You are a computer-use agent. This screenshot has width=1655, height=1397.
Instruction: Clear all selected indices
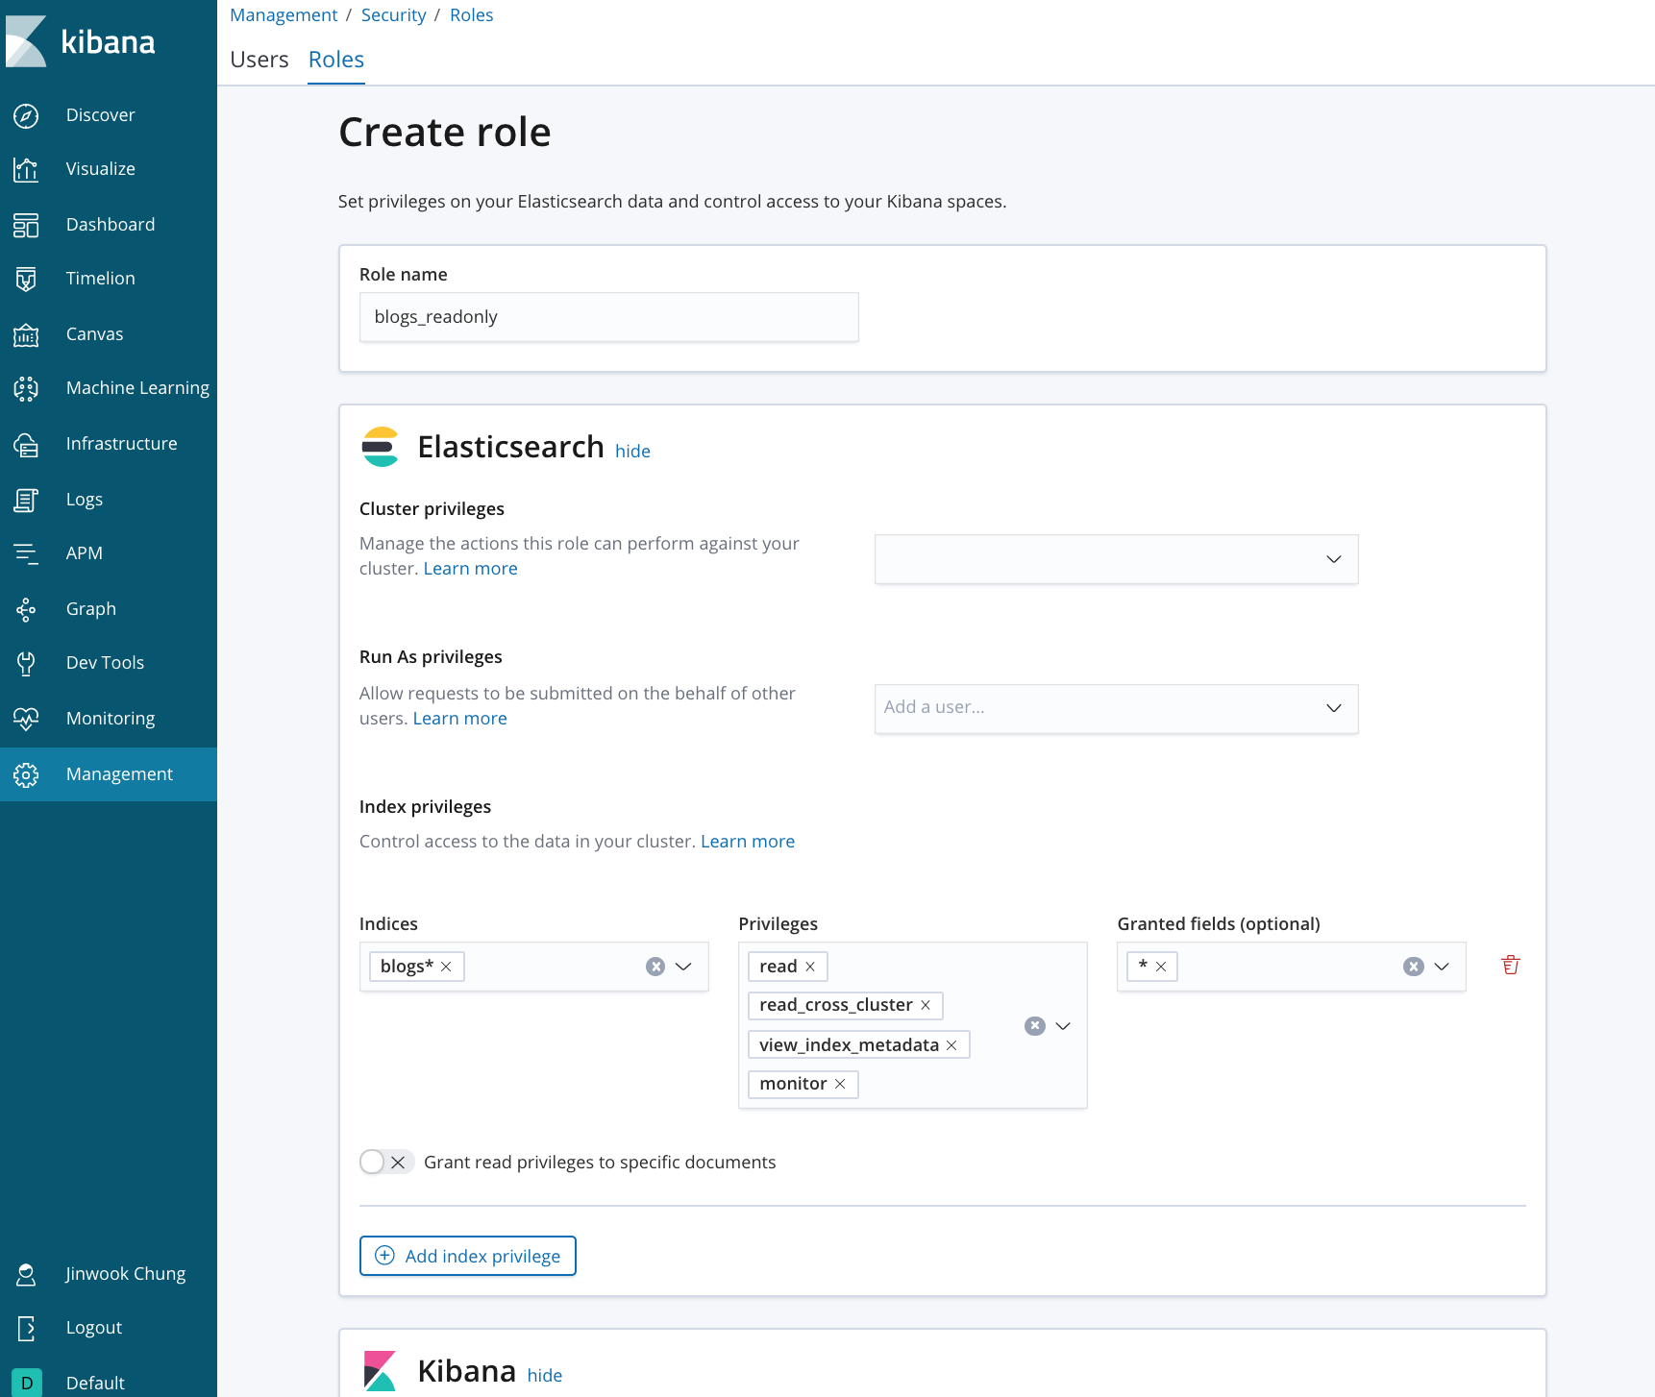tap(655, 967)
